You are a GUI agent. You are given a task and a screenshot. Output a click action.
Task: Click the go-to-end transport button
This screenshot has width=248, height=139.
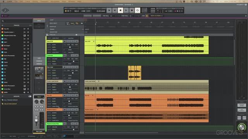115,10
